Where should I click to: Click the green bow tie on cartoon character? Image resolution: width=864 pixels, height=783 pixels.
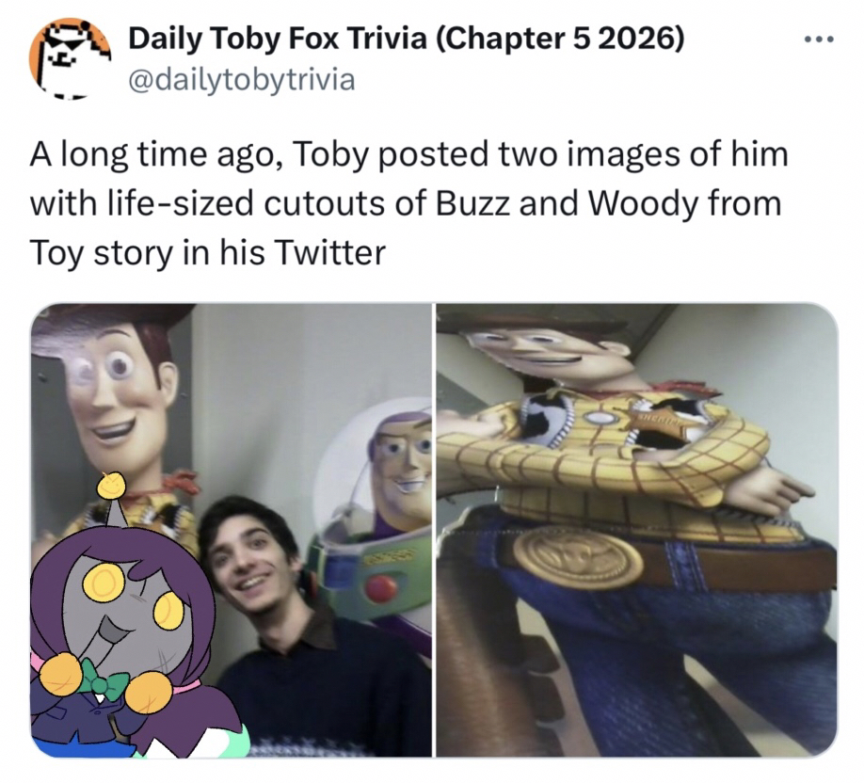[104, 678]
